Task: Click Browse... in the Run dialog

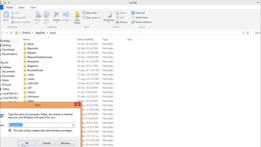Action: [x=66, y=143]
